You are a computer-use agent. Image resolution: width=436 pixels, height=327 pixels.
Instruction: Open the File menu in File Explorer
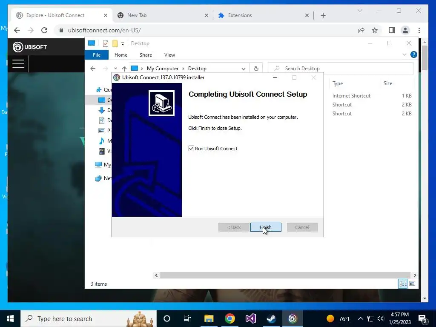coord(97,55)
